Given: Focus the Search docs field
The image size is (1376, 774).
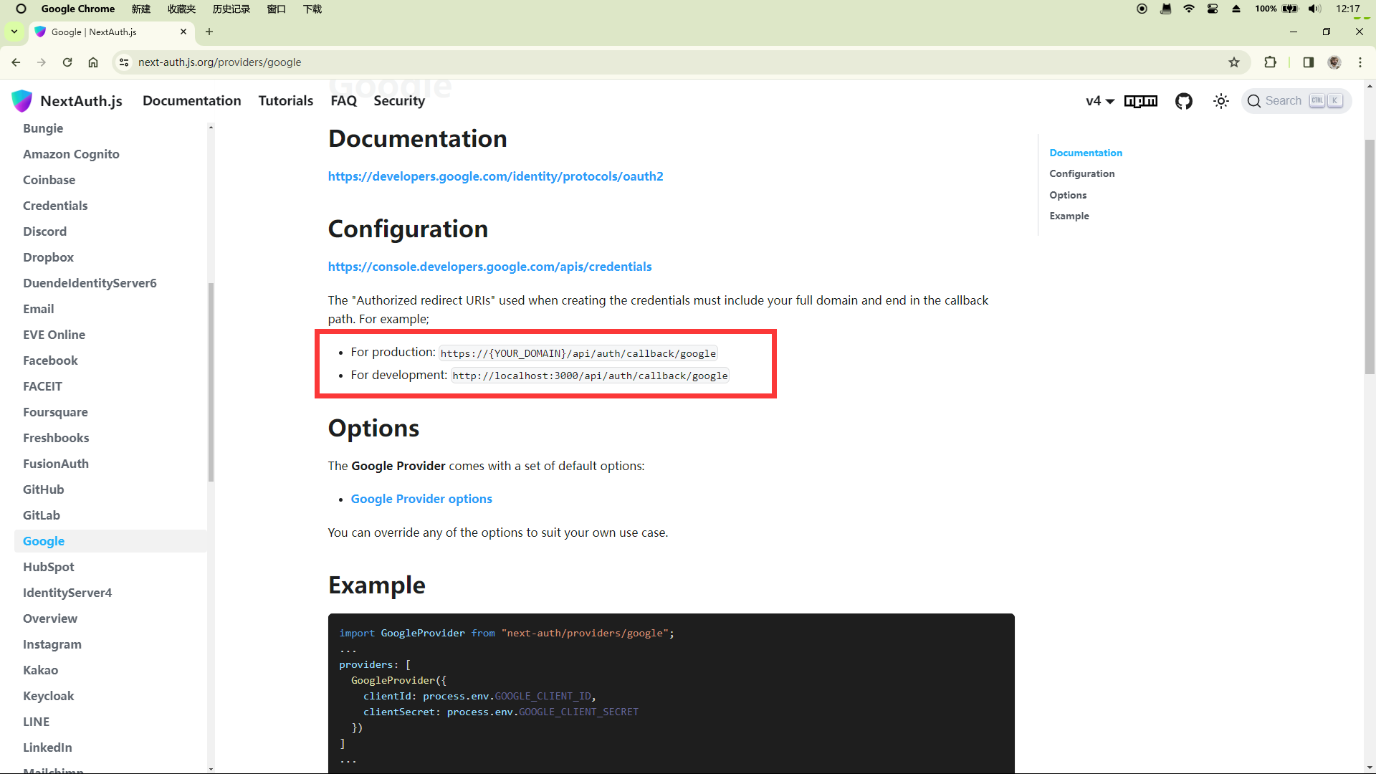Looking at the screenshot, I should (1296, 101).
